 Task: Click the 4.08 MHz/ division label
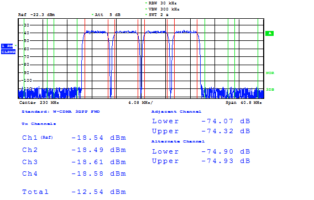pos(140,103)
